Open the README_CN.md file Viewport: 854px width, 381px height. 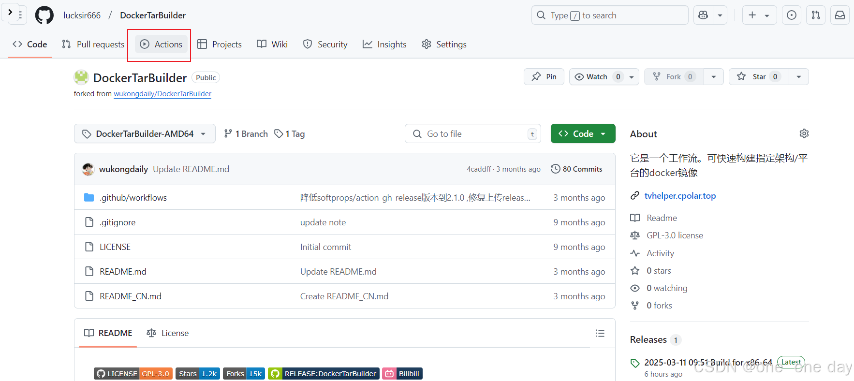pos(131,296)
